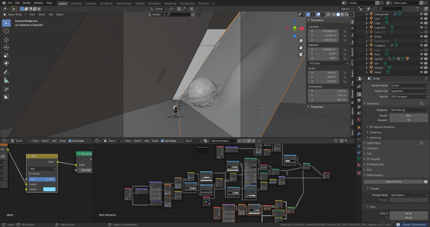The width and height of the screenshot is (430, 227).
Task: Select the Cursor tool in the viewport toolbar
Action: 6,31
